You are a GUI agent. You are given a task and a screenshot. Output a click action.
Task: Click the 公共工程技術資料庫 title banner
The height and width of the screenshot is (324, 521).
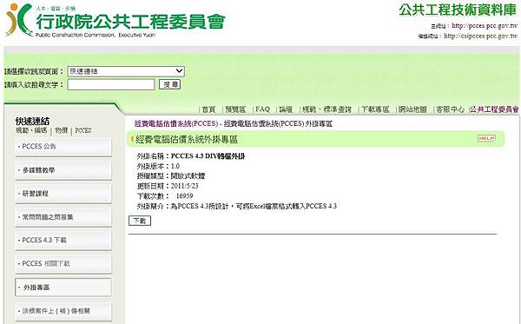(458, 10)
